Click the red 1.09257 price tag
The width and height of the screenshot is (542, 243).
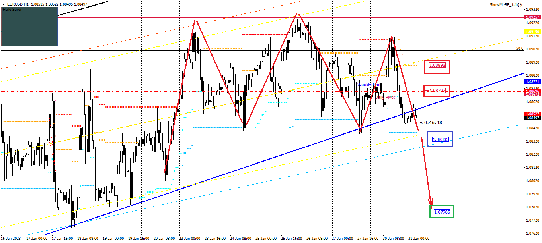coord(532,17)
